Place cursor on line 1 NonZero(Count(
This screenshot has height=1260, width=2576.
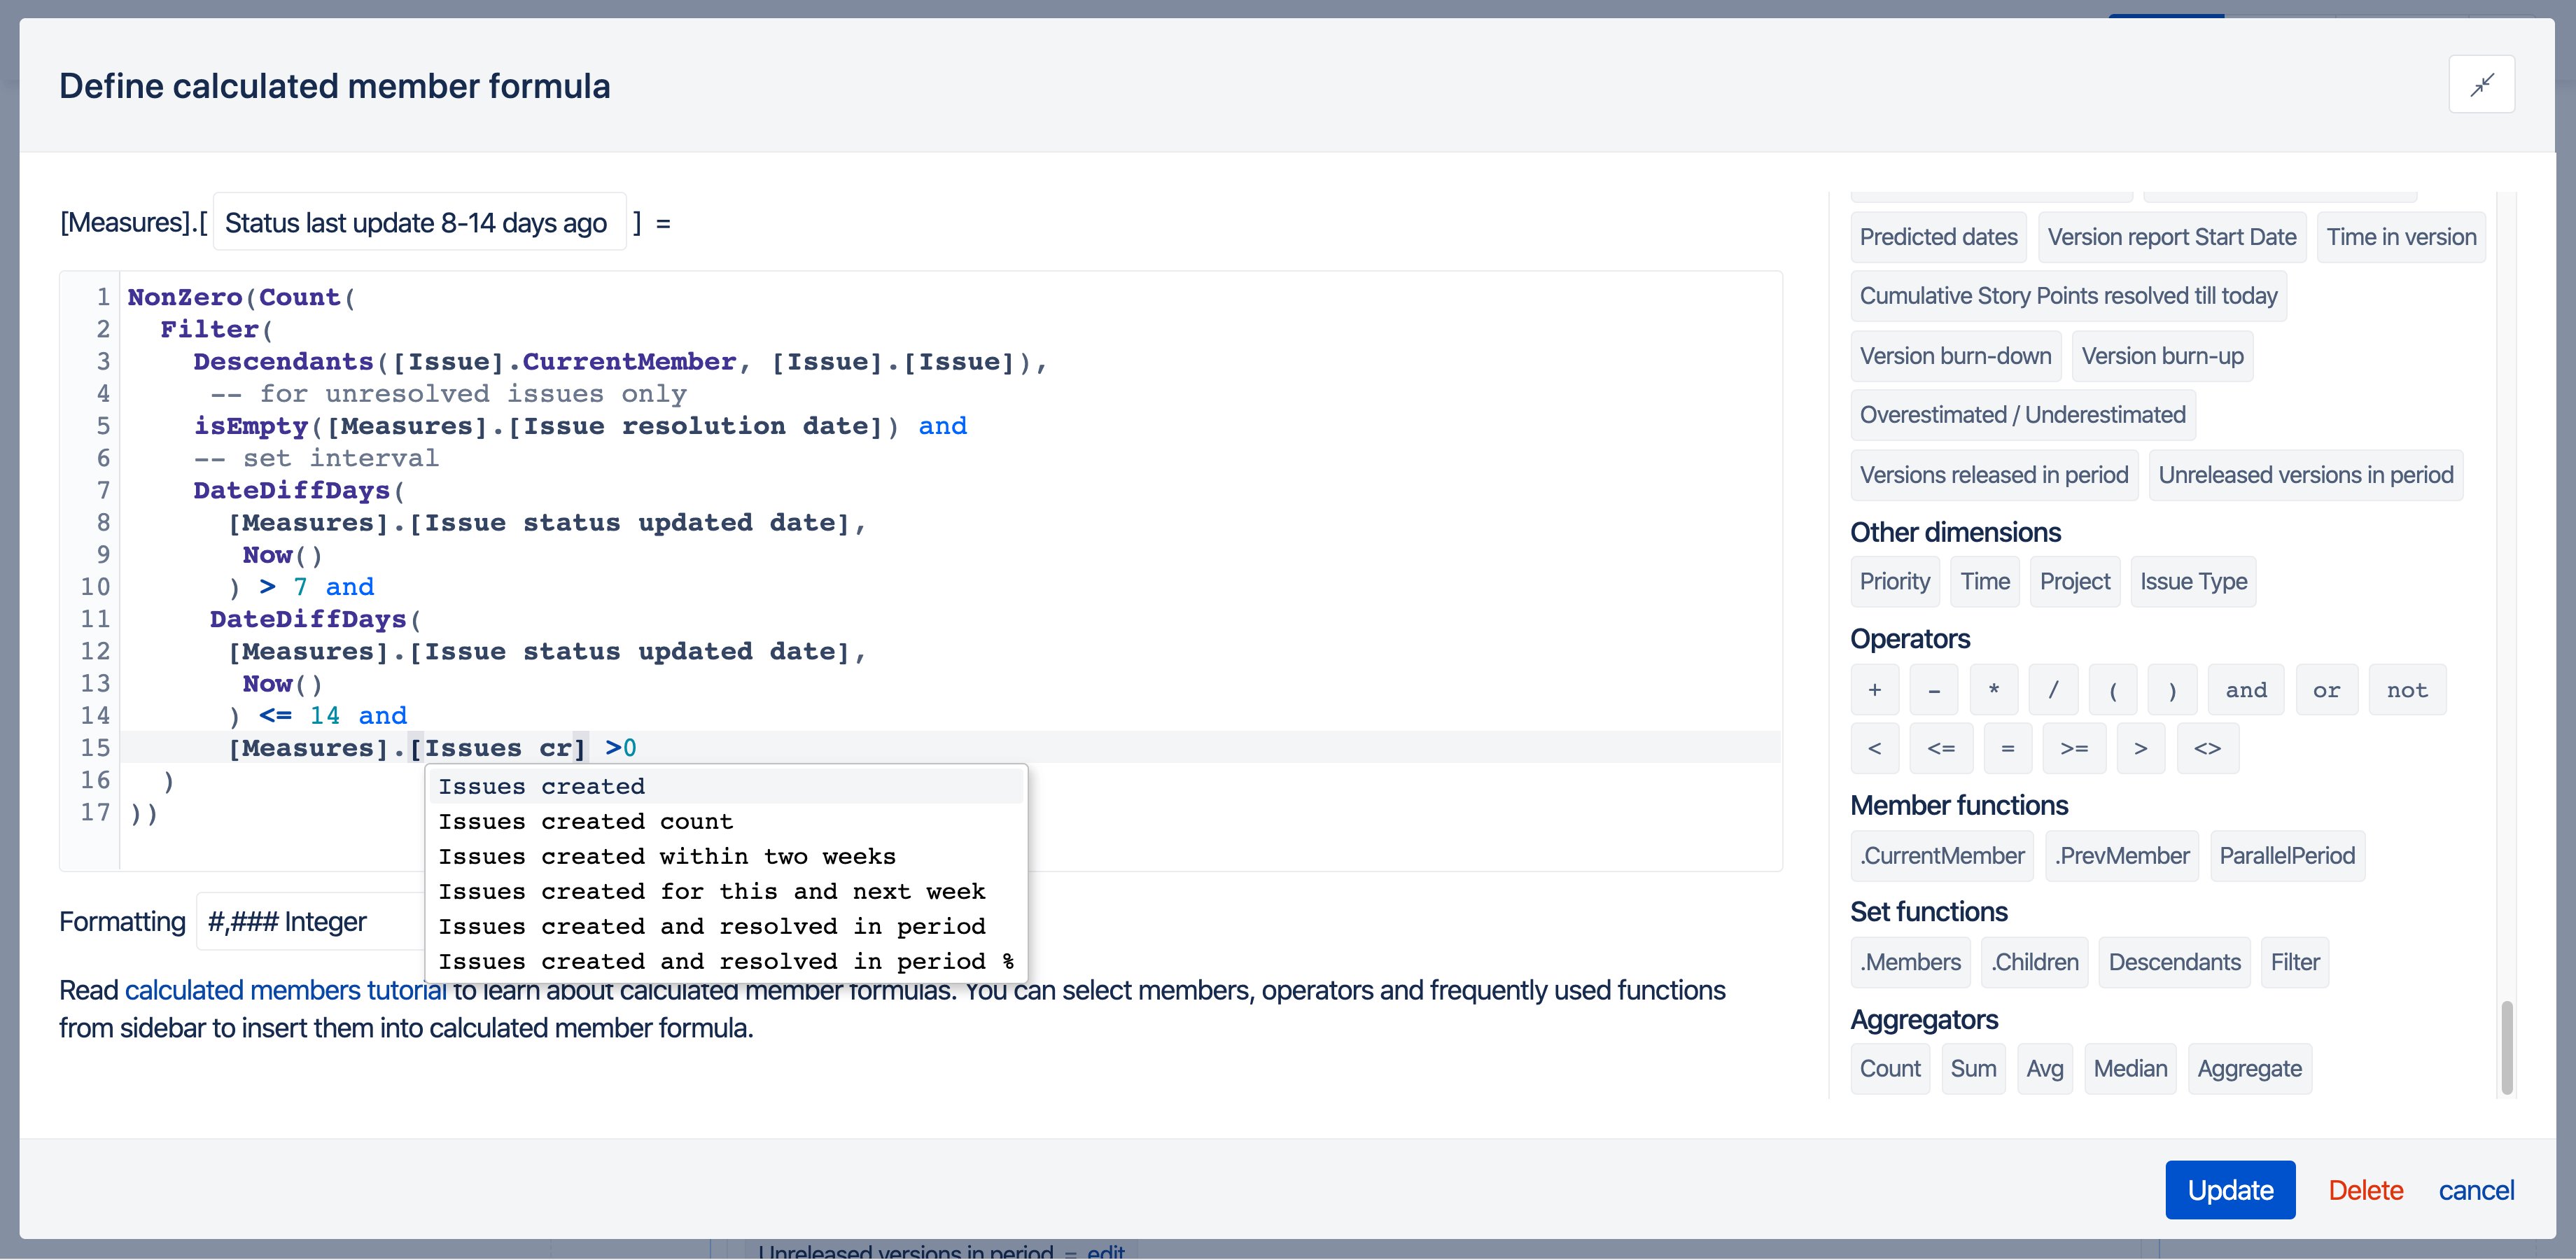point(241,297)
